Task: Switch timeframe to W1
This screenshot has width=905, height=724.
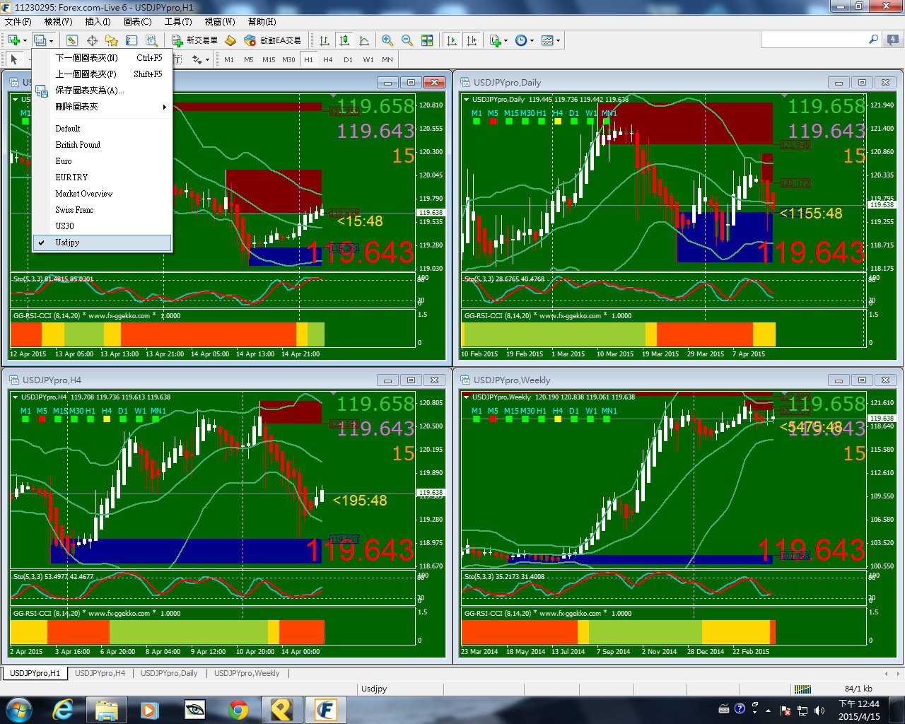Action: tap(368, 59)
